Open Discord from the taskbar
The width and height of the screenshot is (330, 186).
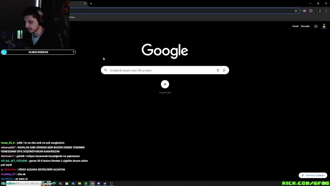(x=98, y=183)
